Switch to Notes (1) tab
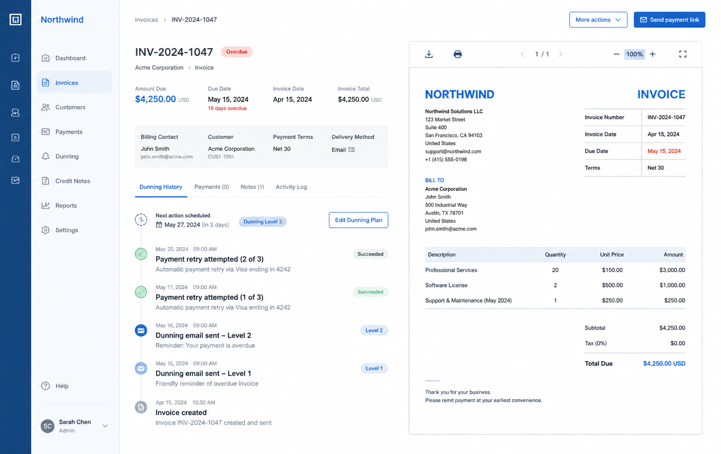The width and height of the screenshot is (721, 454). click(252, 187)
